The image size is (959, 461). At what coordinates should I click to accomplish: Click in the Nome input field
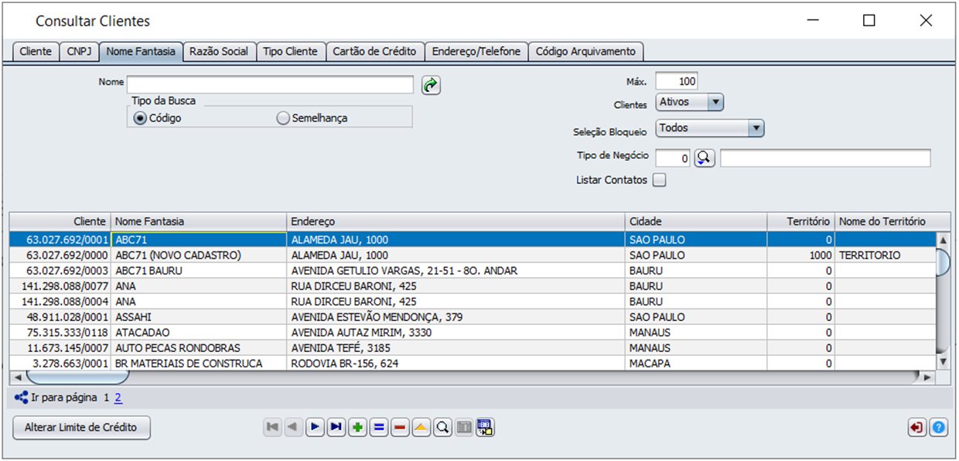[271, 84]
